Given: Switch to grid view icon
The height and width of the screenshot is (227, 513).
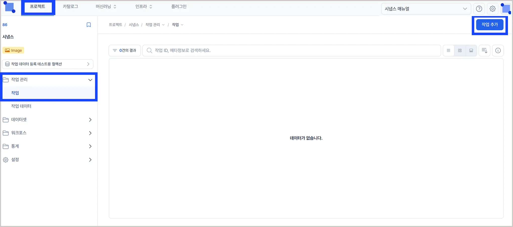Looking at the screenshot, I should (460, 50).
